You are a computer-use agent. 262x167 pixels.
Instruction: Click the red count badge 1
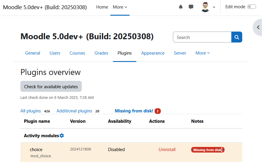click(158, 111)
